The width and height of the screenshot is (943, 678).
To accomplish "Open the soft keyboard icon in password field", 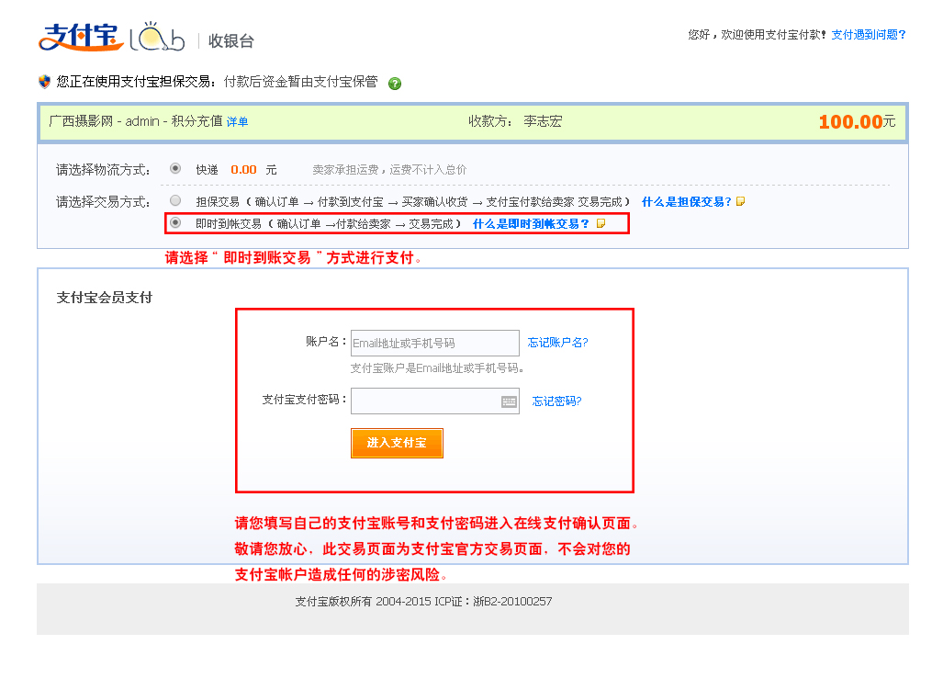I will pos(509,401).
